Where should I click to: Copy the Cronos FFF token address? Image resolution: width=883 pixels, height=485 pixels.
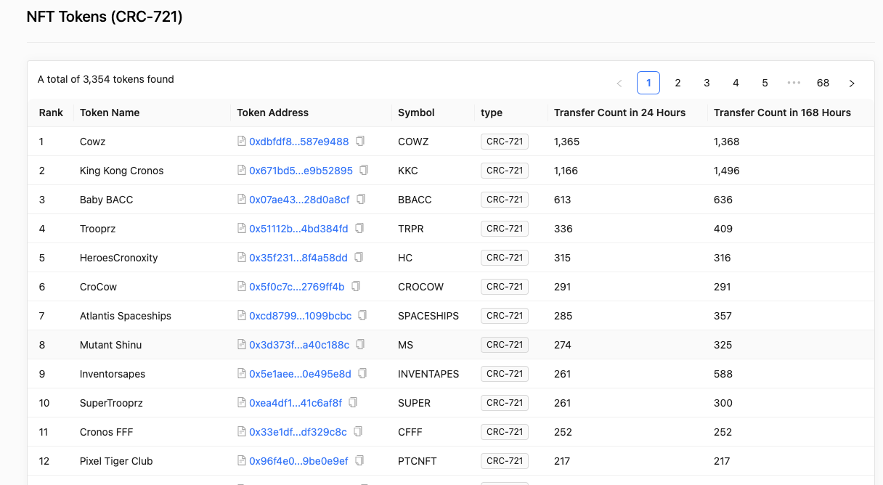pos(357,432)
